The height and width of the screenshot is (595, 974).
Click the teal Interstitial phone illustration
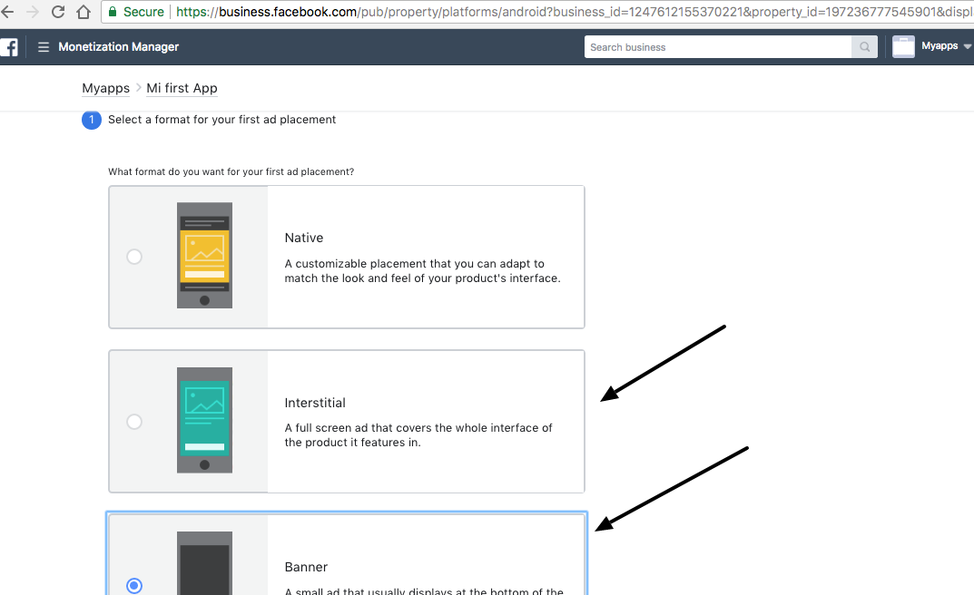[204, 420]
